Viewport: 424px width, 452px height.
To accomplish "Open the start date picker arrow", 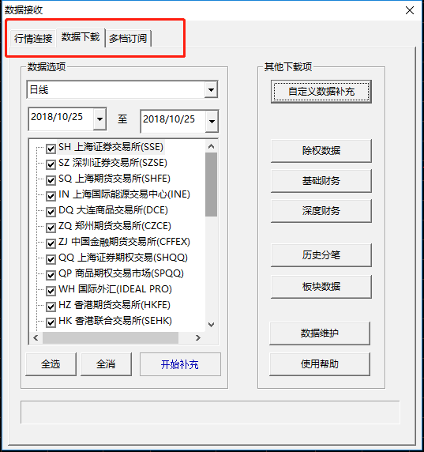I will pos(99,119).
